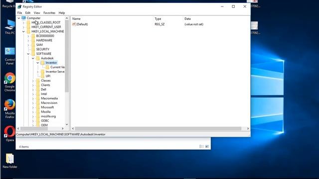Expand the SAM key
319x179 pixels.
pyautogui.click(x=28, y=45)
